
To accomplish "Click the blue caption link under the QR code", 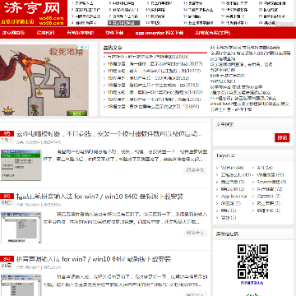I will (x=252, y=283).
